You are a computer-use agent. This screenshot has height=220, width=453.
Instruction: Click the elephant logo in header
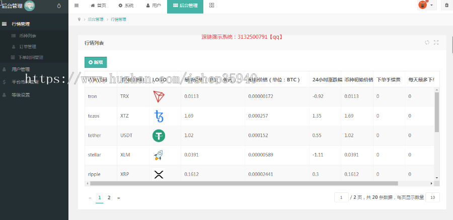[30, 6]
